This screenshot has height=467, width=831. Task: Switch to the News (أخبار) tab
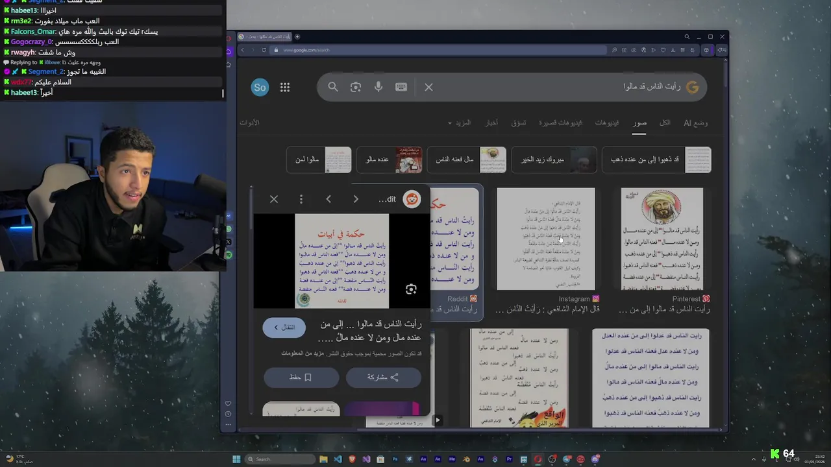[492, 123]
